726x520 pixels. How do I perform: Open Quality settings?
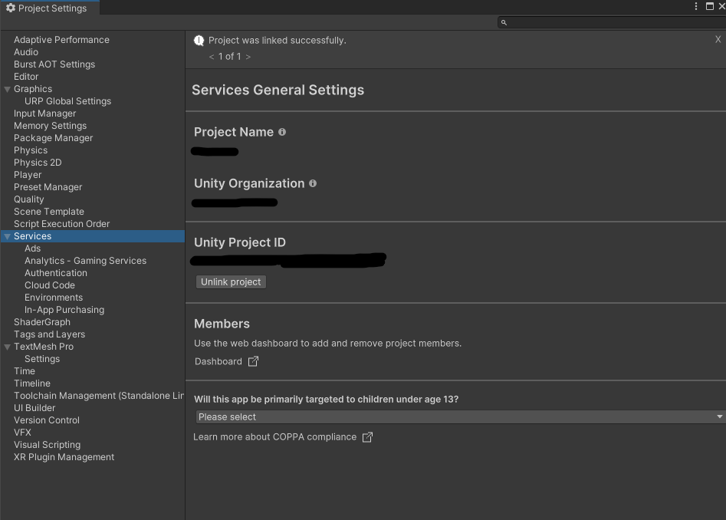(28, 199)
